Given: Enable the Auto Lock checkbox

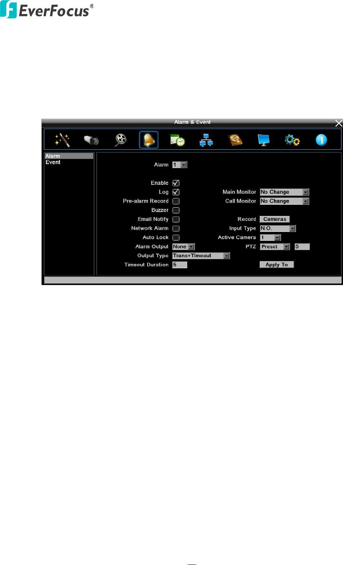Looking at the screenshot, I should (176, 238).
